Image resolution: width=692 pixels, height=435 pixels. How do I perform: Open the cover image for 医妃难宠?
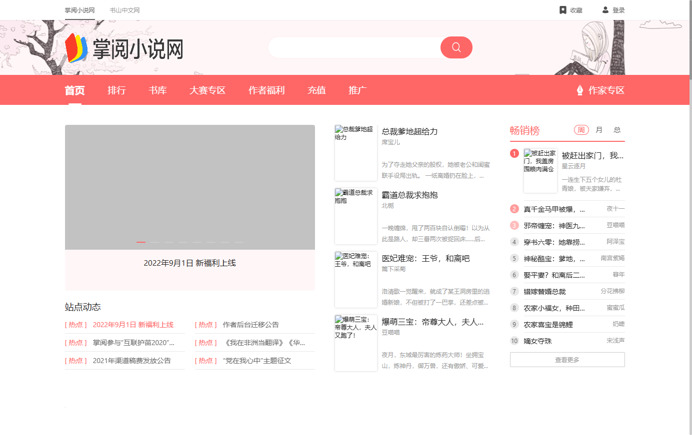[x=356, y=280]
